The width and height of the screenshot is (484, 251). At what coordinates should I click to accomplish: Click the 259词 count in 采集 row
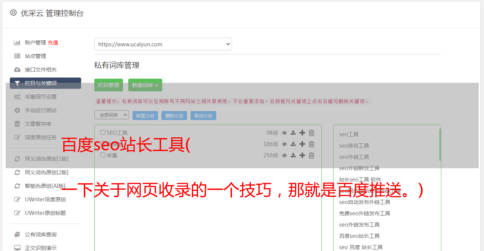tap(270, 155)
